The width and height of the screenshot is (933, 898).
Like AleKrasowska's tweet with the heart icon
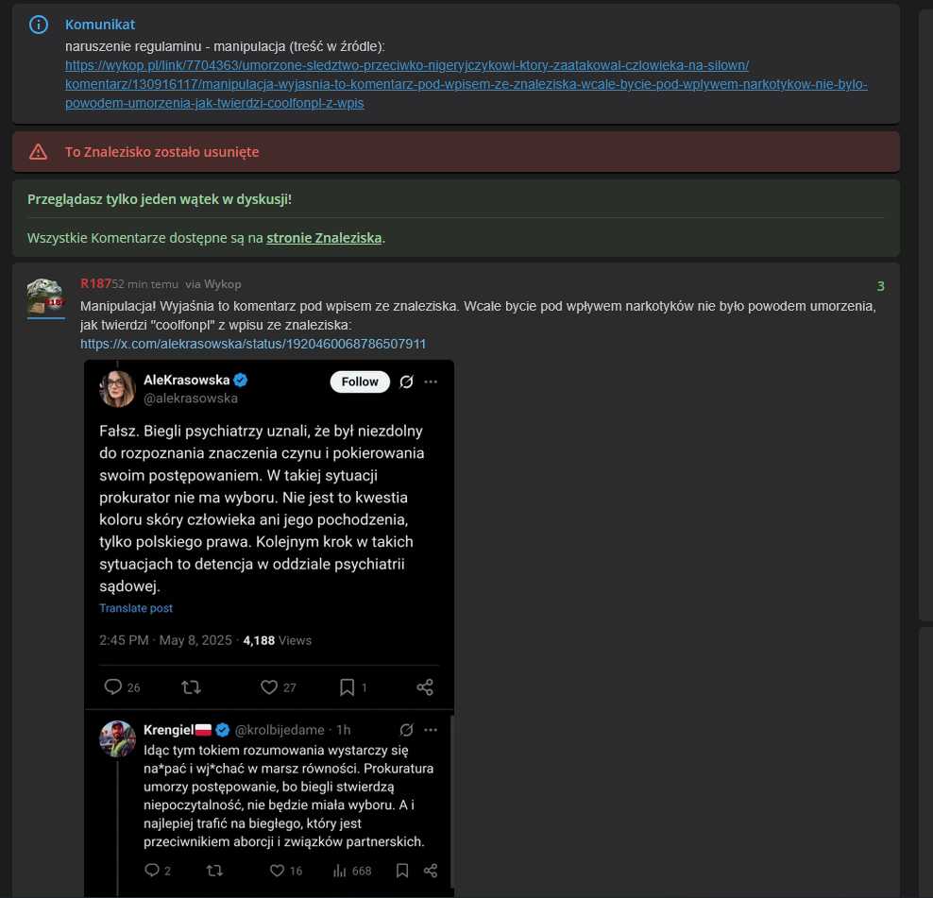pyautogui.click(x=269, y=687)
